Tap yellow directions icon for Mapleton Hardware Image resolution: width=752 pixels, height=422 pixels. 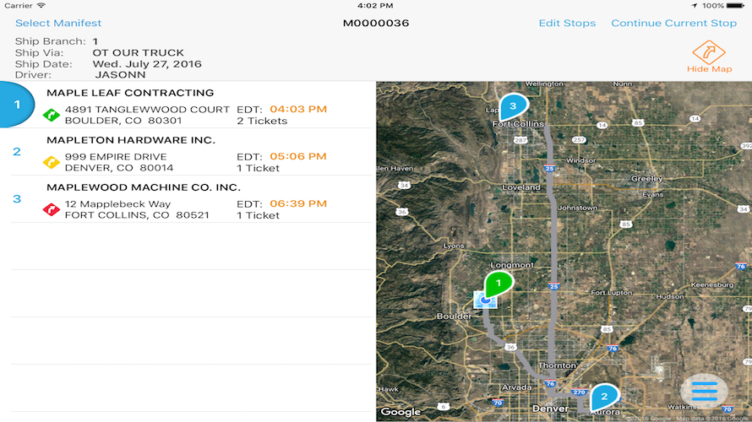tap(51, 162)
